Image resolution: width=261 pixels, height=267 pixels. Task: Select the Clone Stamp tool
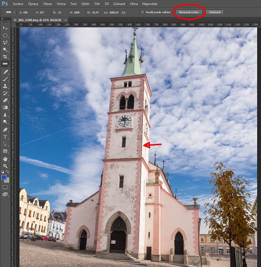[x=5, y=86]
